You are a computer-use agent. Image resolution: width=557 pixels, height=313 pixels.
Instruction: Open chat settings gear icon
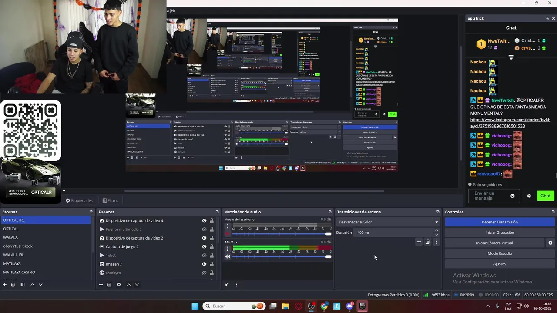[529, 196]
